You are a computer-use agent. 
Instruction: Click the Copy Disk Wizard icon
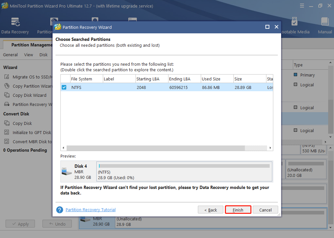tap(7, 95)
